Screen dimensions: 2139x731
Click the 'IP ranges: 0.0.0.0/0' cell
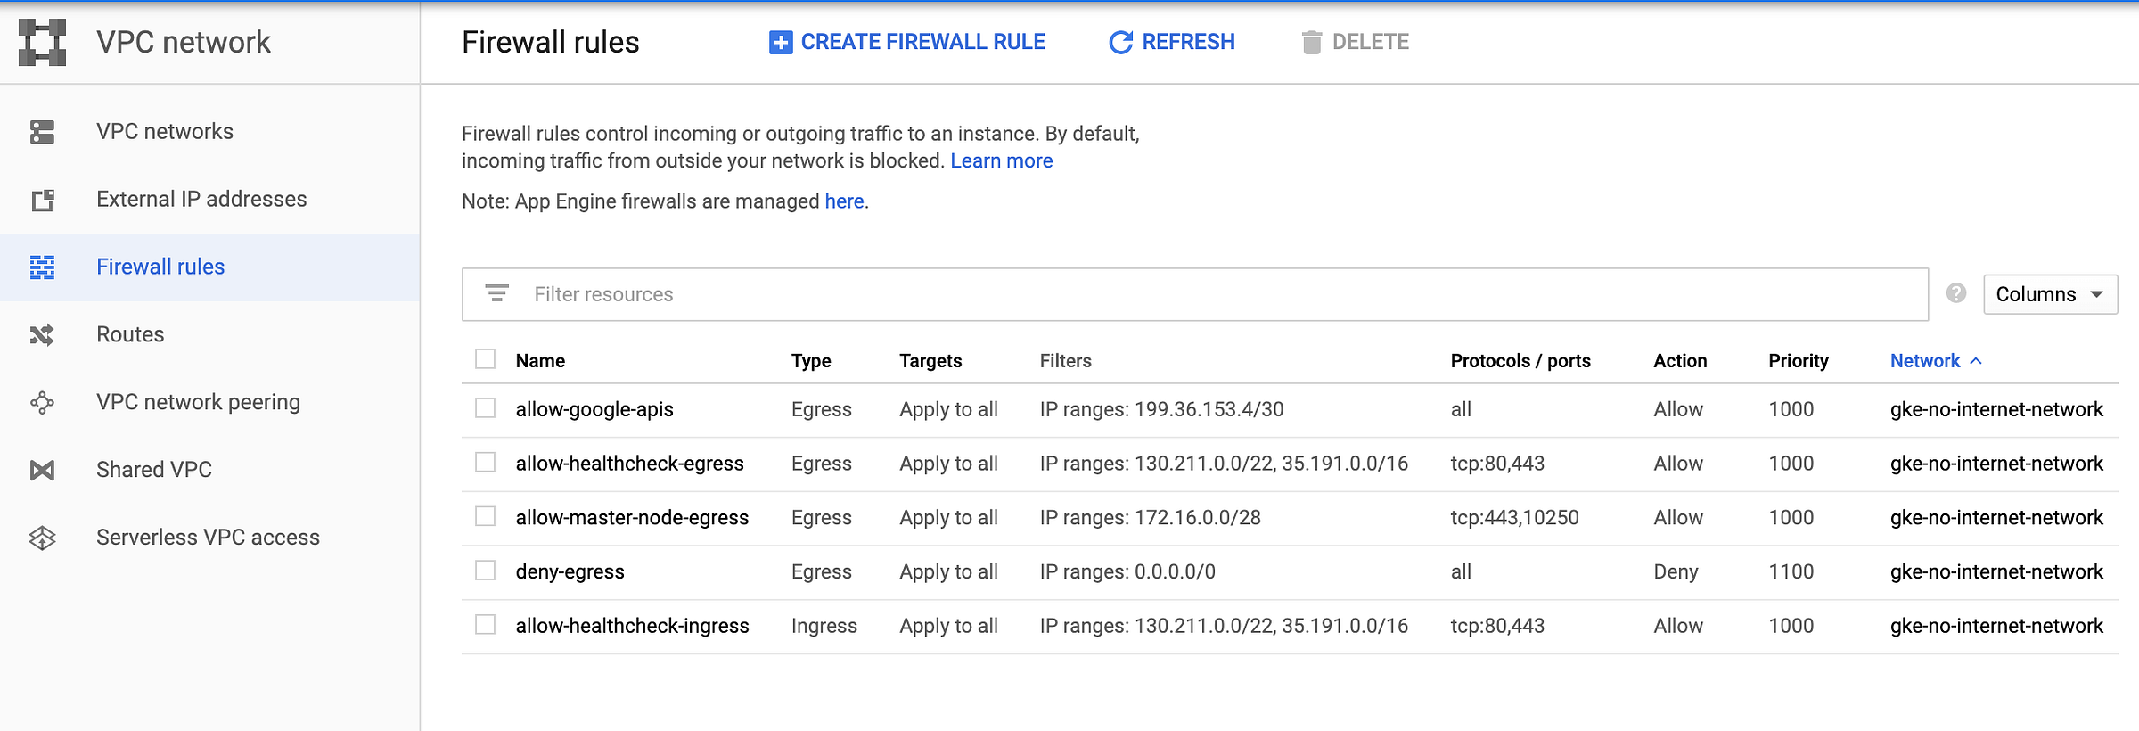click(x=1127, y=572)
